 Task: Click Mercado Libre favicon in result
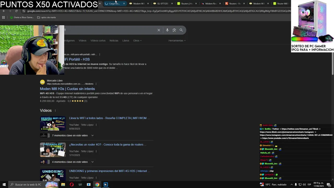[42, 82]
